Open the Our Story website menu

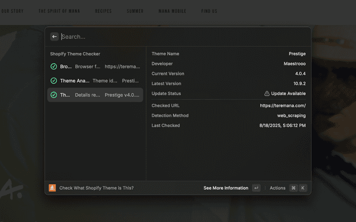pyautogui.click(x=12, y=11)
